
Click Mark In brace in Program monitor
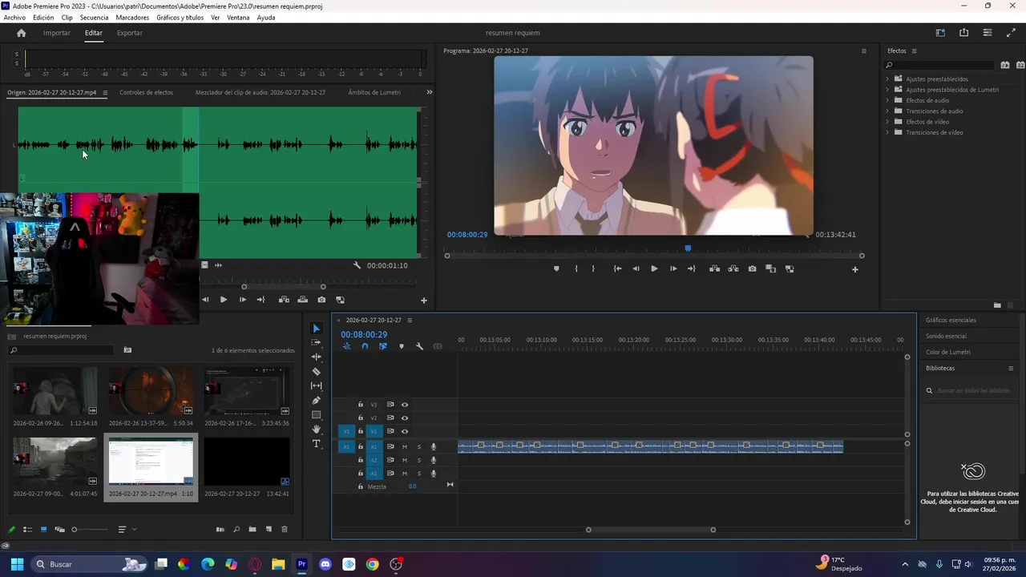click(x=576, y=268)
